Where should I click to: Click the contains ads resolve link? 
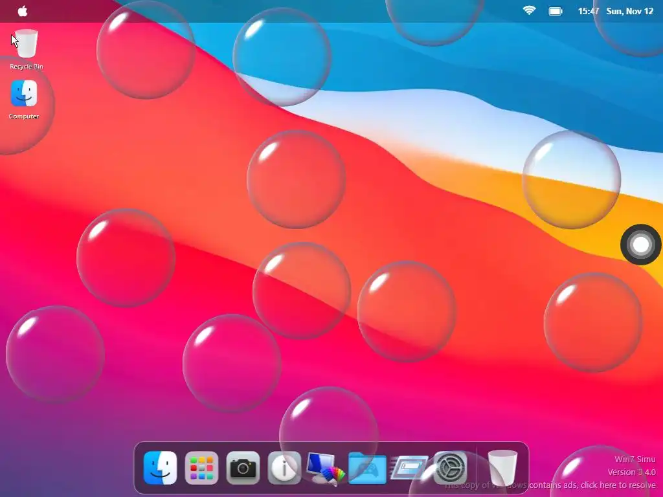tap(550, 485)
